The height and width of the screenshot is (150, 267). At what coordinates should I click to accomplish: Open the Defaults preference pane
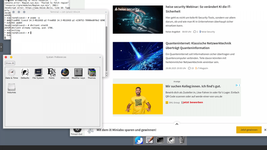[x=25, y=74]
